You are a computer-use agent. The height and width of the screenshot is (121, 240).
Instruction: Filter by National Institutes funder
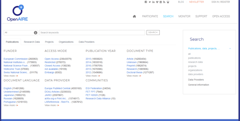15,62
